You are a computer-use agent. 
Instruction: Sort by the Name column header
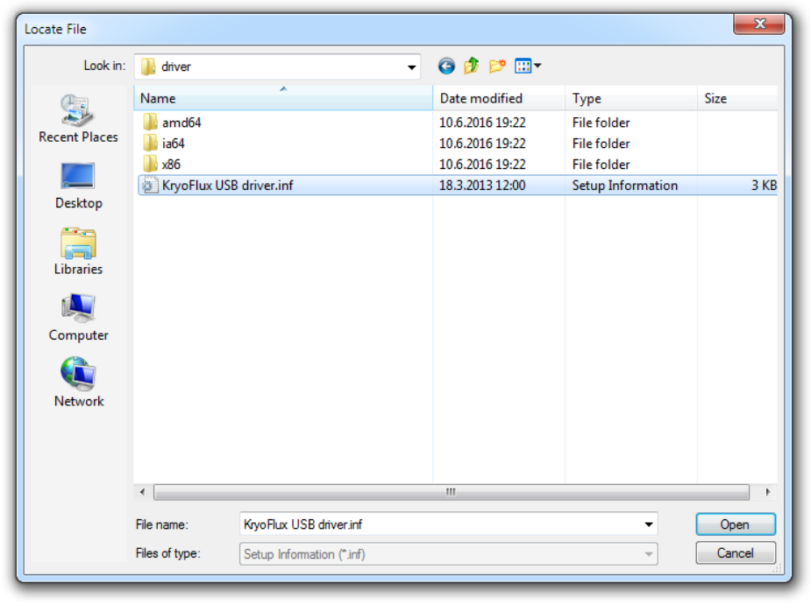pyautogui.click(x=283, y=98)
